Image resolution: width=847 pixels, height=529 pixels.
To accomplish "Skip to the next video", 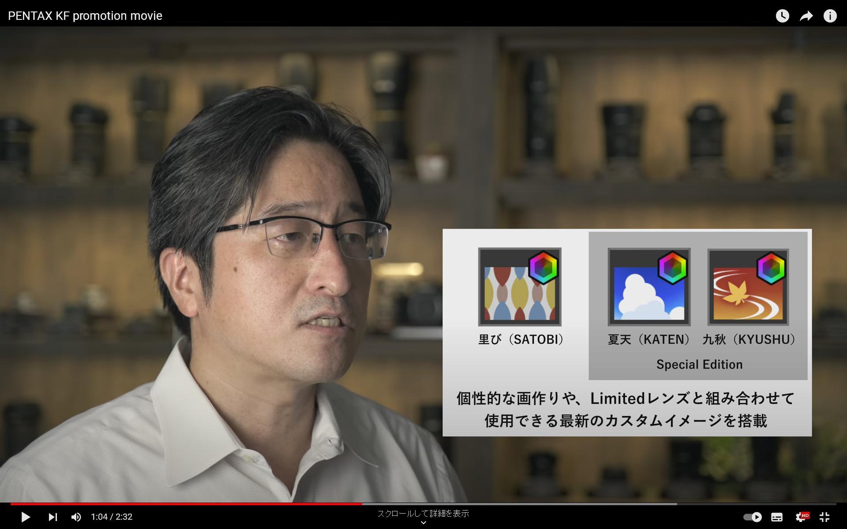I will 53,517.
